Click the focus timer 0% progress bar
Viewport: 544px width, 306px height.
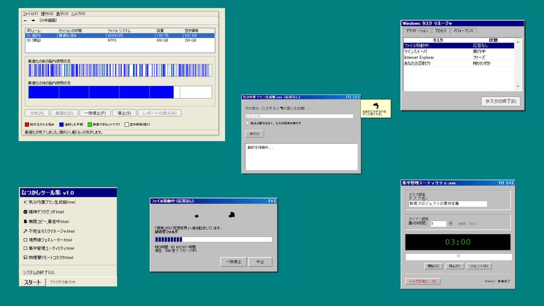pyautogui.click(x=458, y=257)
